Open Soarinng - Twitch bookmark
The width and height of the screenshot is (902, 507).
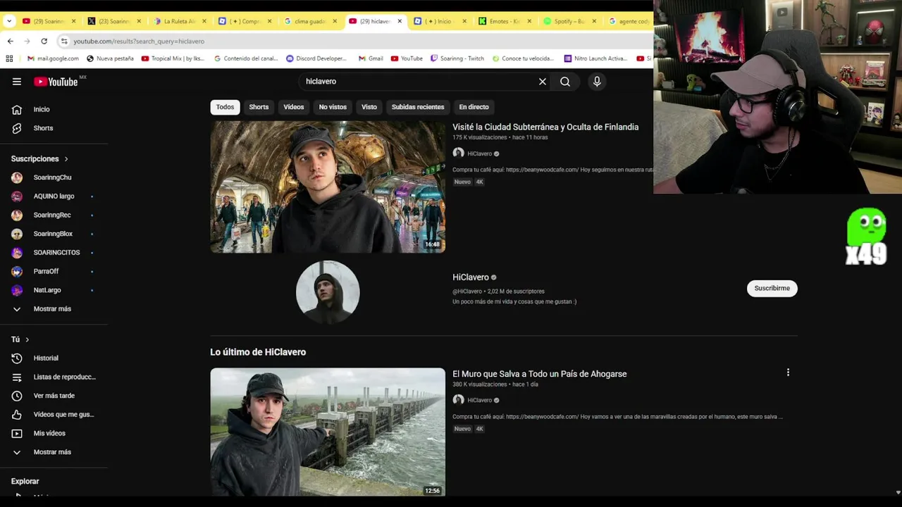coord(457,58)
